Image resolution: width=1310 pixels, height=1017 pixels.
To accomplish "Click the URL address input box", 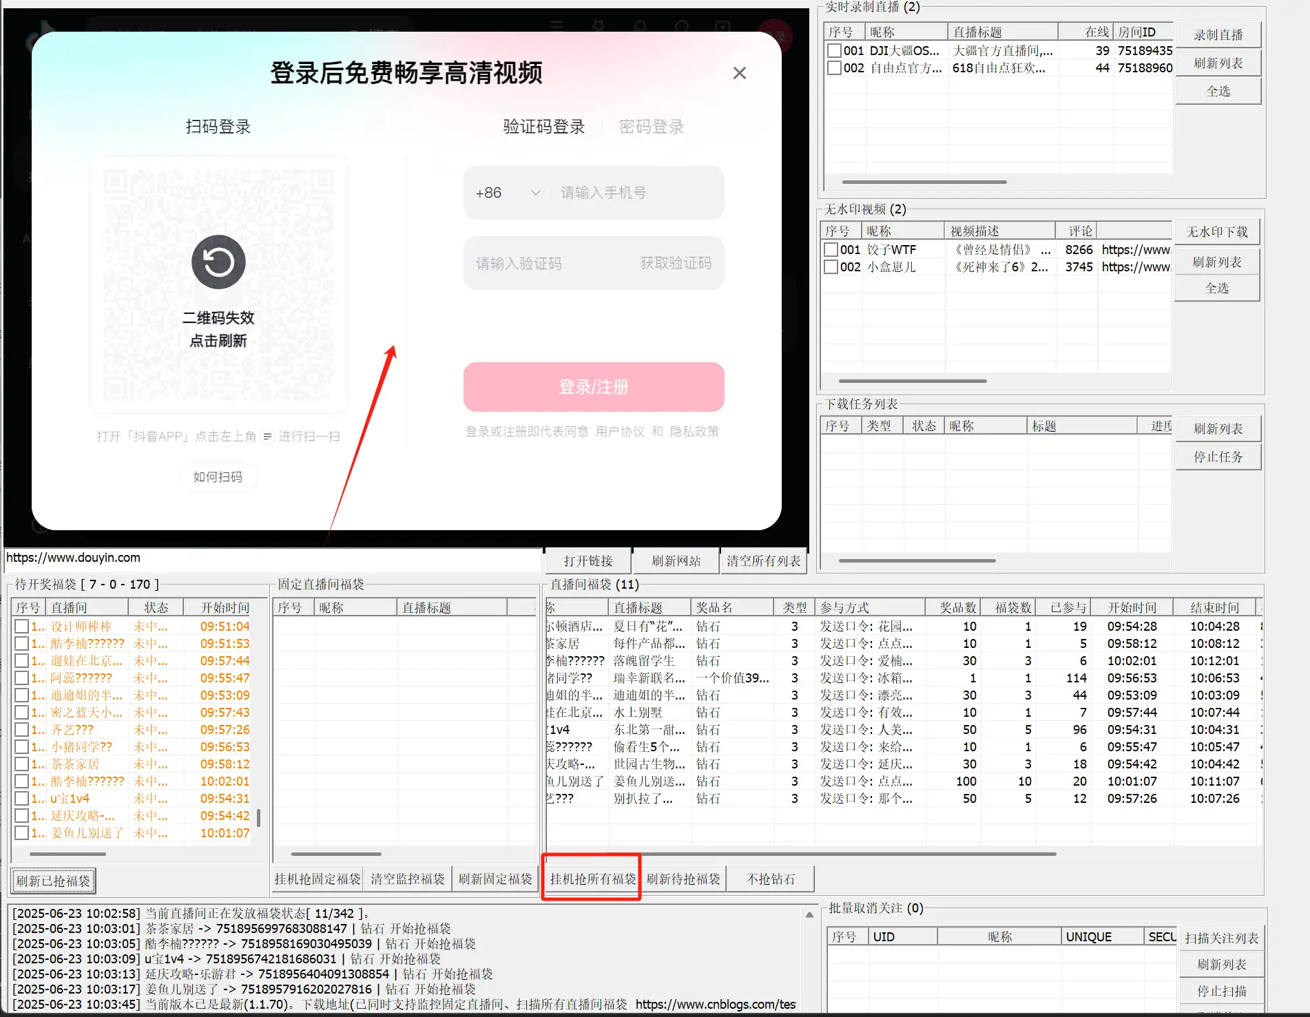I will (272, 558).
